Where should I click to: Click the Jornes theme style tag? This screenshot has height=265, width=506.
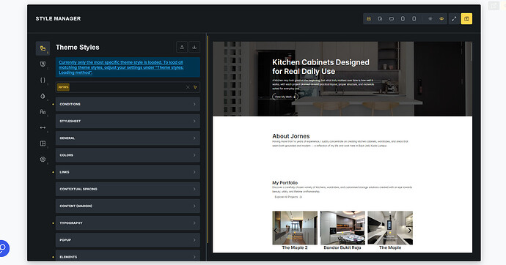63,87
